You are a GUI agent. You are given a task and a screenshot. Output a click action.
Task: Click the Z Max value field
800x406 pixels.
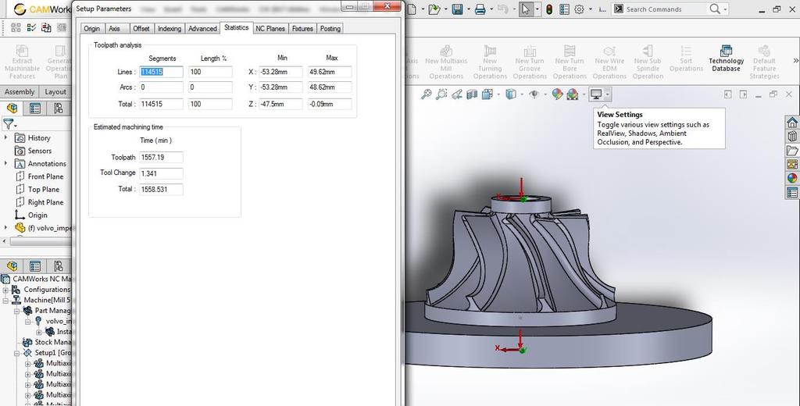tap(330, 104)
